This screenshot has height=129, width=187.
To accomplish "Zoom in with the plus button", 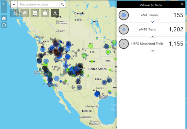I will [4, 4].
